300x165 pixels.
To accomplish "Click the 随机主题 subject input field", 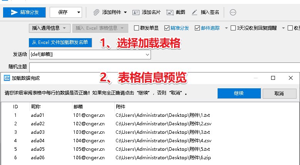I will click(x=164, y=67).
